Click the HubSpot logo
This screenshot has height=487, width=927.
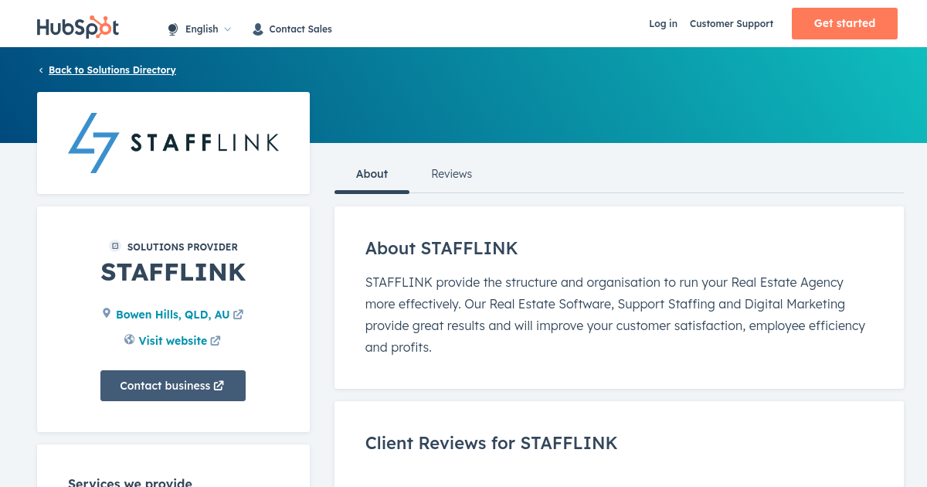78,27
